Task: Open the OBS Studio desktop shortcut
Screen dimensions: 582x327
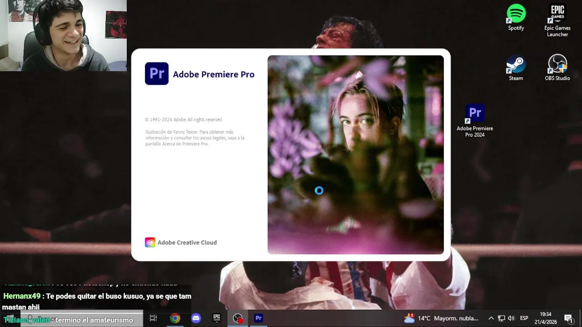Action: (x=557, y=68)
